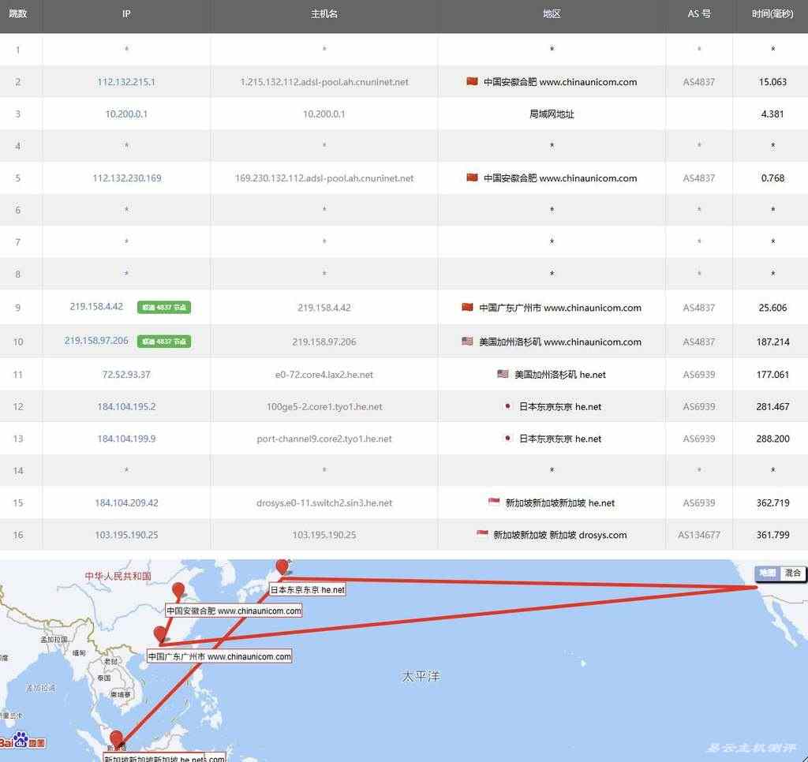
Task: Click the Japan flag in hop 12 row
Action: (507, 406)
